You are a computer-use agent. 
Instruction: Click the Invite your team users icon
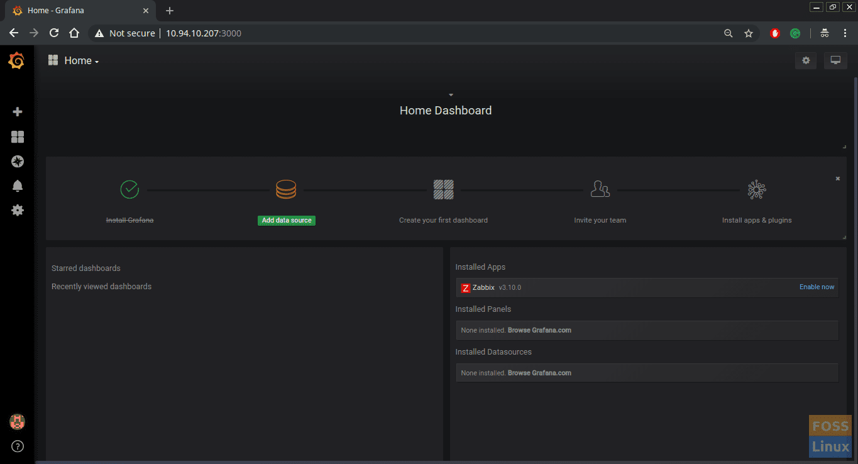(x=600, y=189)
